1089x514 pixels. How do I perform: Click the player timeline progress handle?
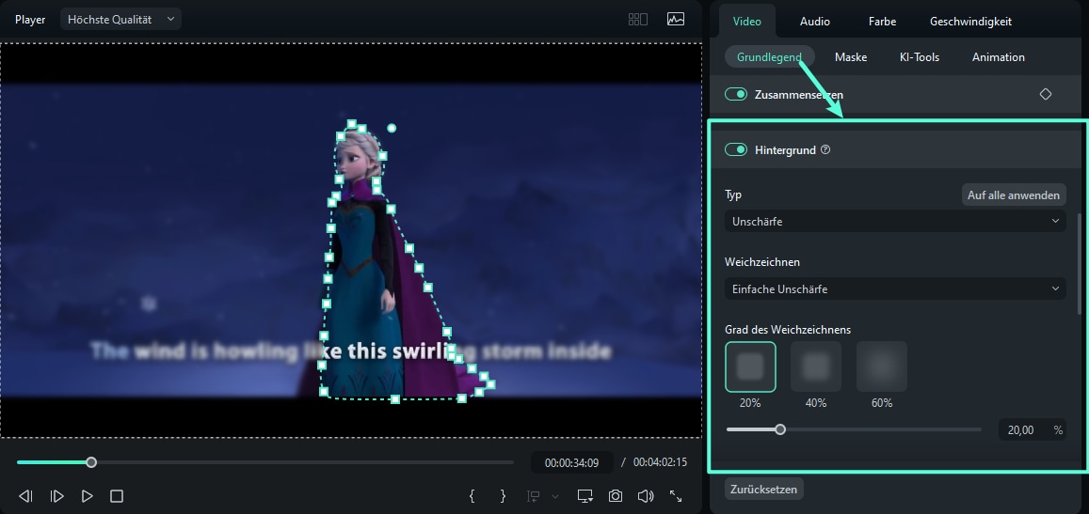pos(91,462)
